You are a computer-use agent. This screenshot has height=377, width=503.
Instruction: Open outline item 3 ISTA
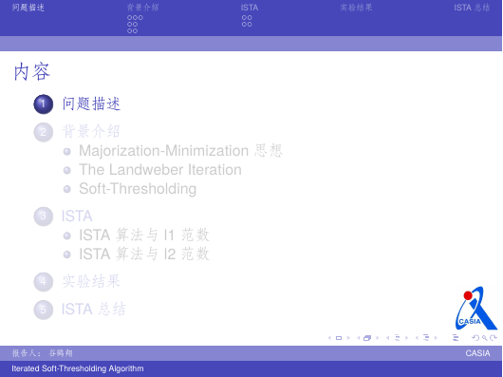[x=77, y=216]
